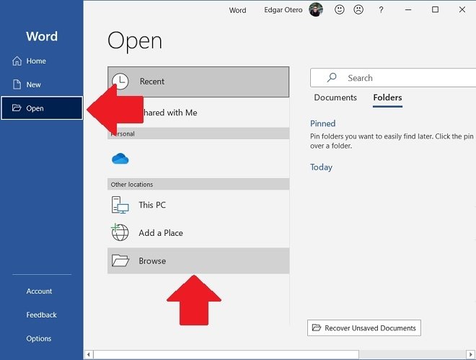This screenshot has height=360, width=476.
Task: Click the Recent clock icon
Action: [120, 82]
